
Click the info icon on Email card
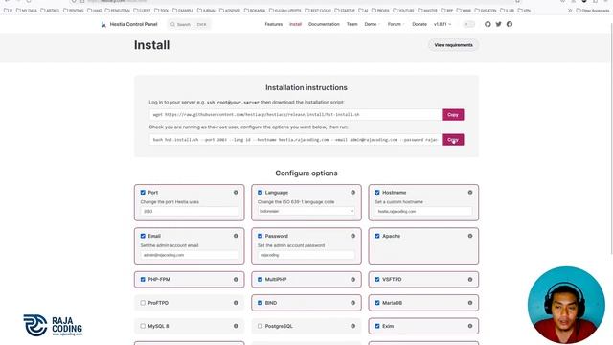[236, 236]
